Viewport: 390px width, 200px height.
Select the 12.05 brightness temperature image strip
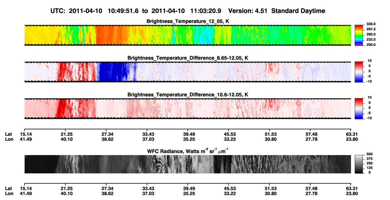pos(188,35)
